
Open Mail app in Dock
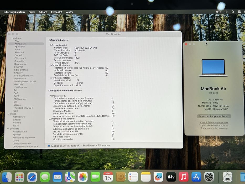tap(58, 177)
